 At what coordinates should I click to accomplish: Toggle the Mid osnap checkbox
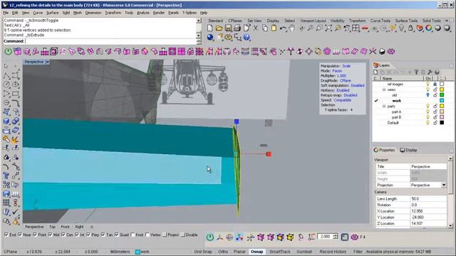51,235
